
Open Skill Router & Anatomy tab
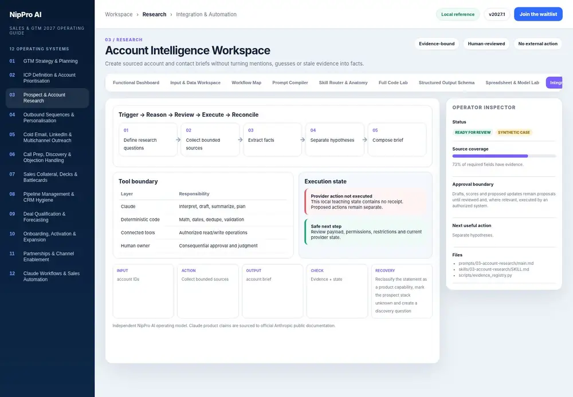click(343, 82)
